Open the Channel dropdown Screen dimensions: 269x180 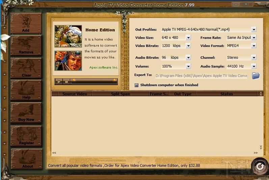pyautogui.click(x=254, y=57)
